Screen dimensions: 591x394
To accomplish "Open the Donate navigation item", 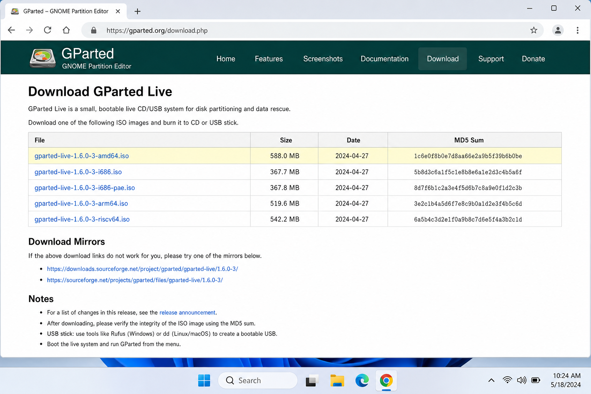I will coord(533,59).
